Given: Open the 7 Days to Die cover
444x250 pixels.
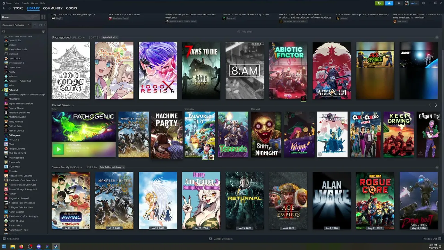Looking at the screenshot, I should 201,70.
